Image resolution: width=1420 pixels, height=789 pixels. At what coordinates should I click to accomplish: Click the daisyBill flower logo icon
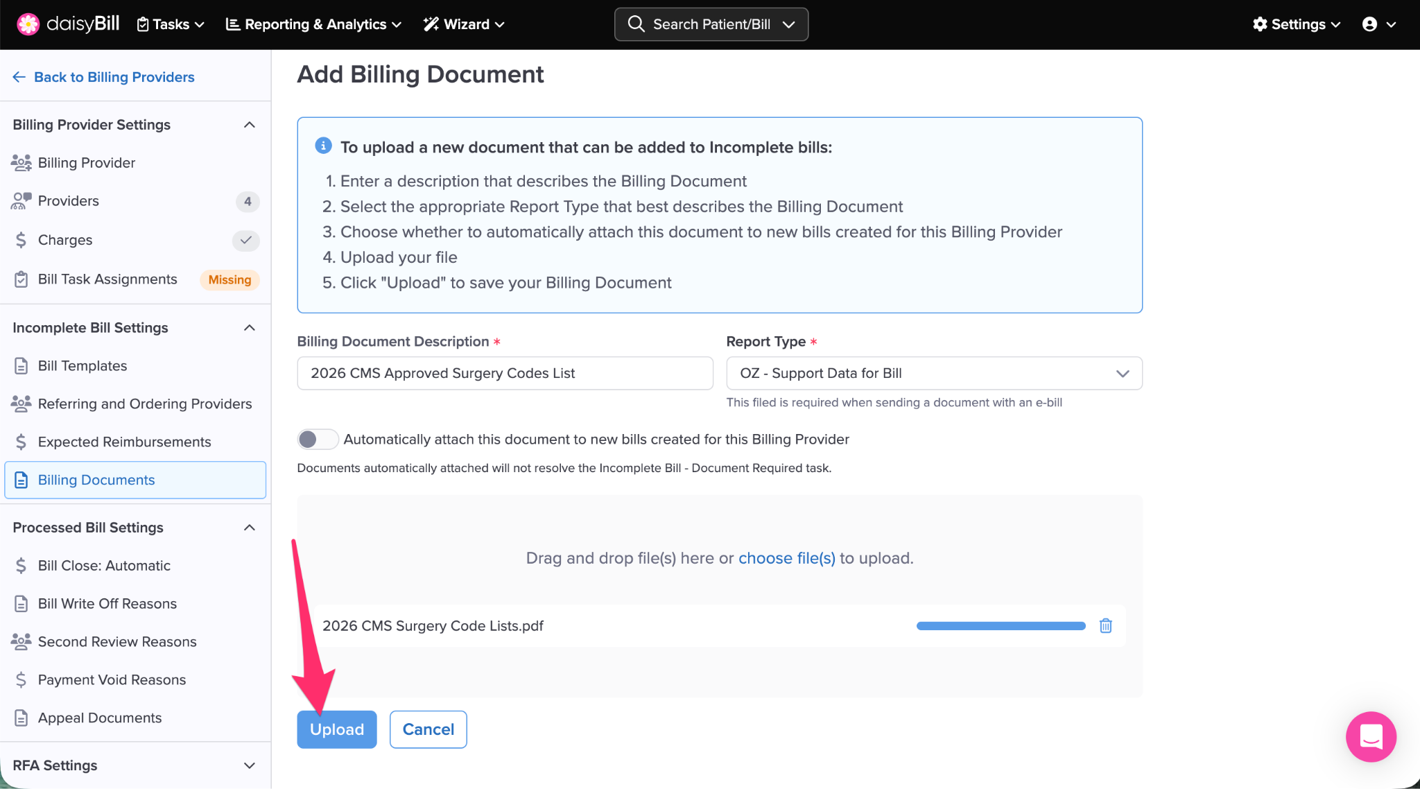[28, 24]
